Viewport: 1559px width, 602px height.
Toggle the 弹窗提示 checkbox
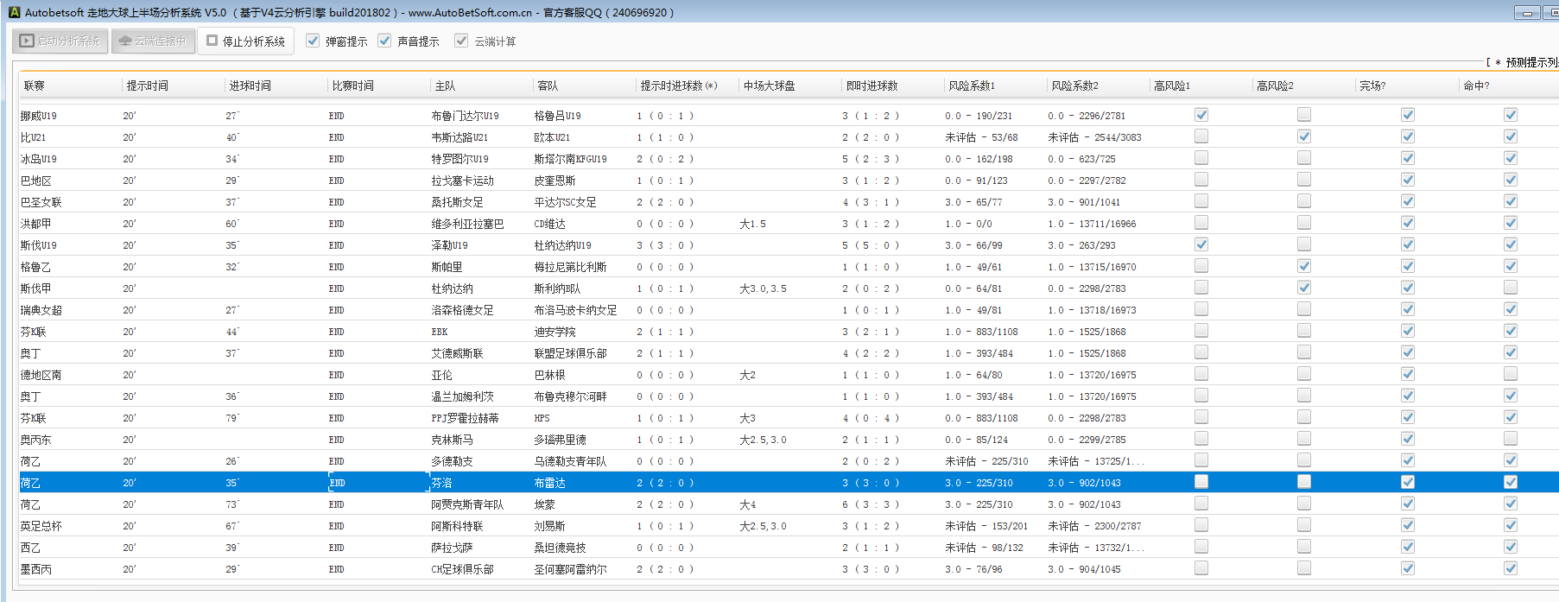click(x=313, y=41)
